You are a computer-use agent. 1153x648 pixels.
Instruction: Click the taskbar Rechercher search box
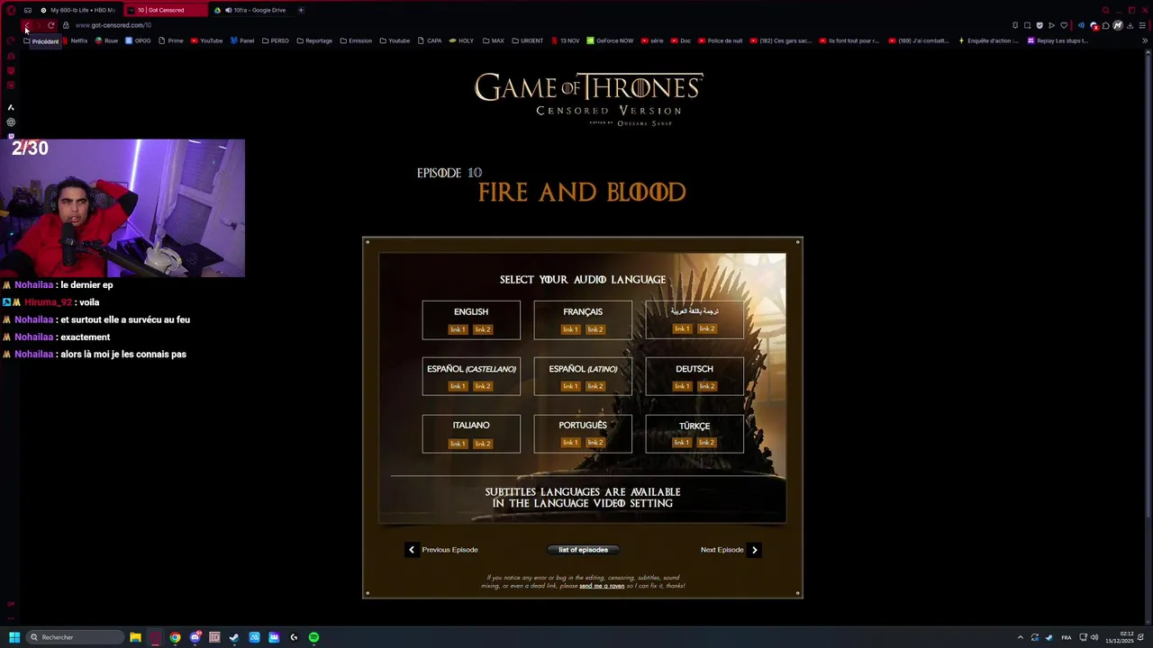75,637
